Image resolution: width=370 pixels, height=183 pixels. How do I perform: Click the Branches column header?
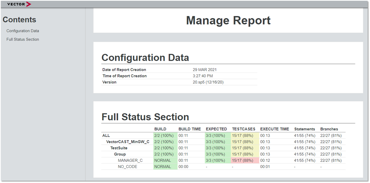329,129
